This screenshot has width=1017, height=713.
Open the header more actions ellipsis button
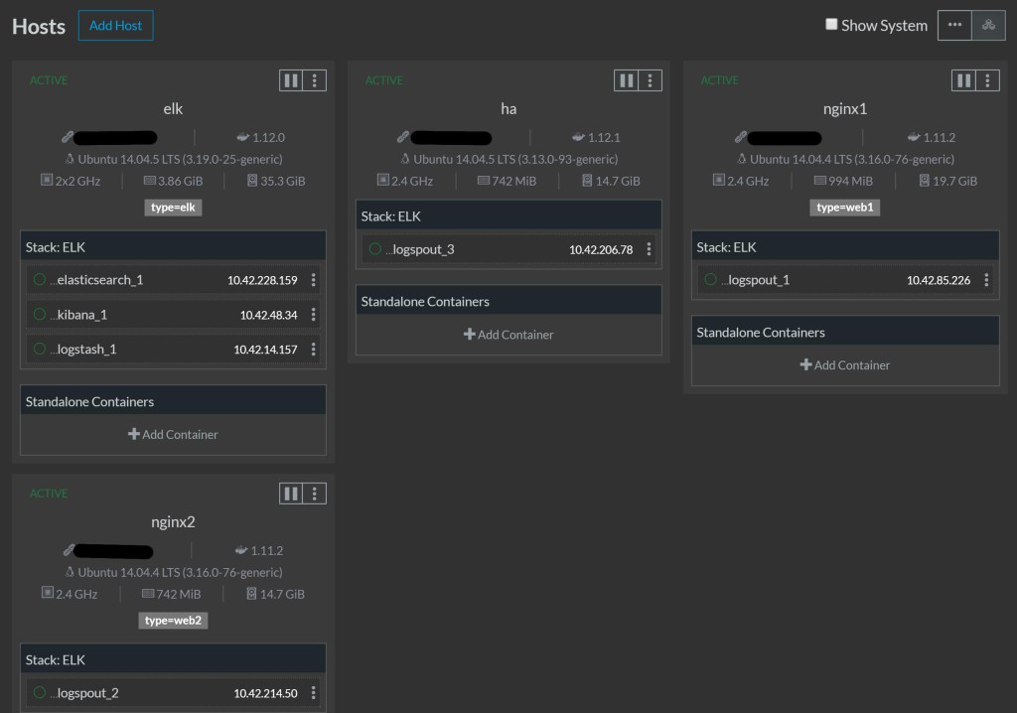(954, 26)
